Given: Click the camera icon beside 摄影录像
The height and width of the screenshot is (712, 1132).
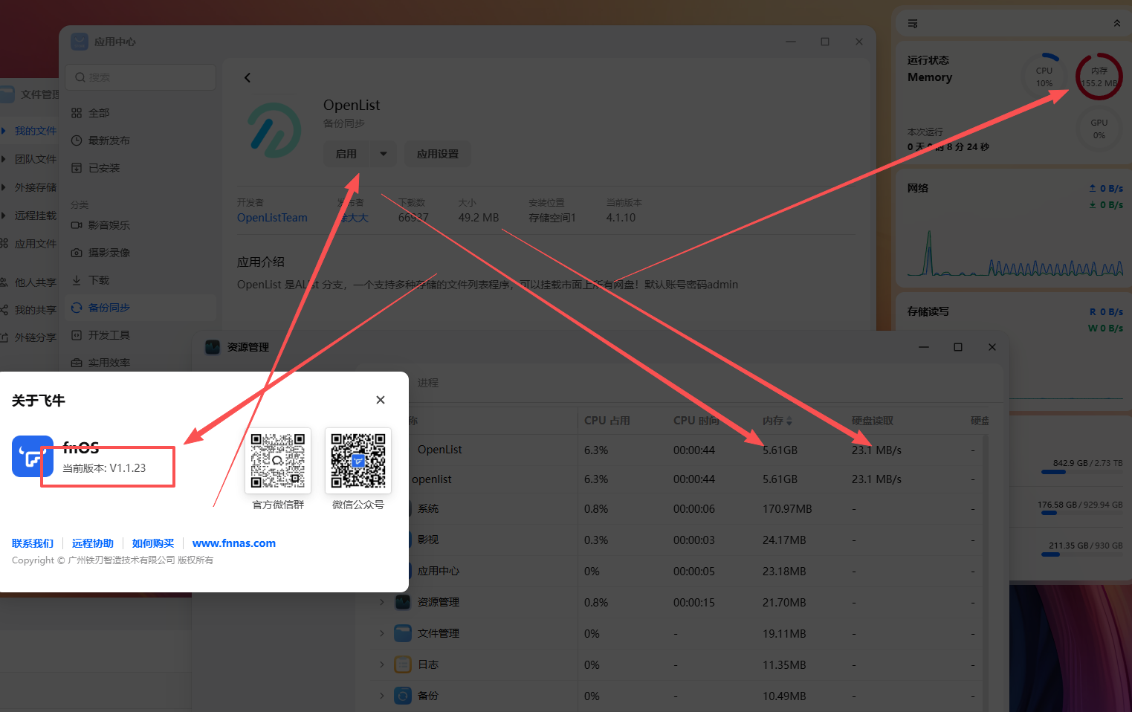Looking at the screenshot, I should [x=77, y=253].
